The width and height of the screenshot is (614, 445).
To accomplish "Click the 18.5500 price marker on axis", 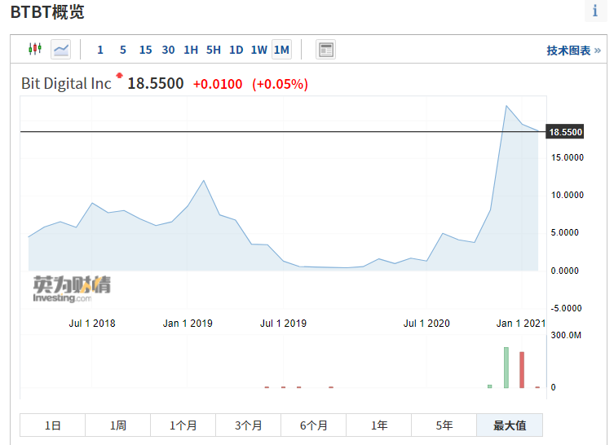I will tap(566, 132).
